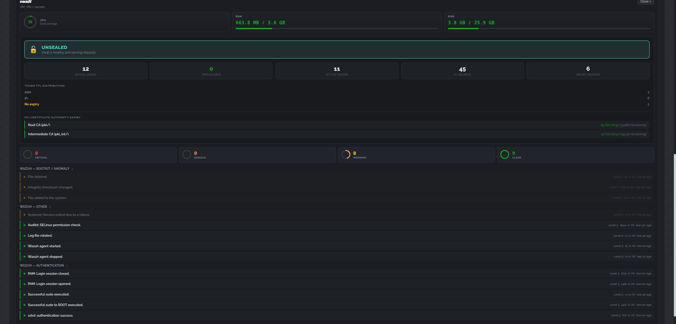Click the Intermediate CA (pki_int/) row

click(337, 134)
